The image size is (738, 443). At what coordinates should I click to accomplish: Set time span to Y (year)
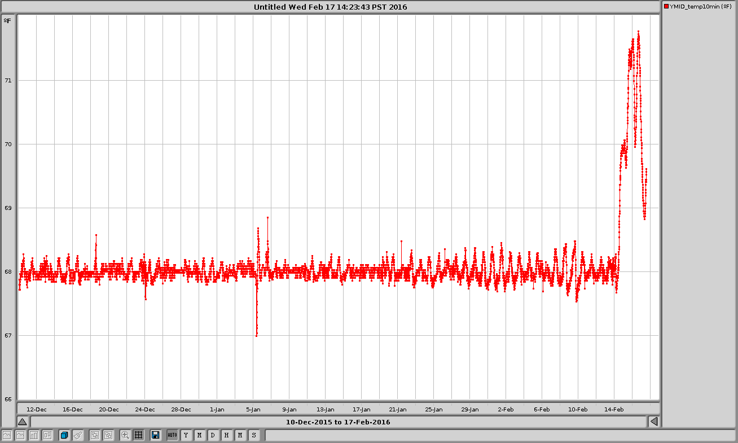tap(186, 435)
